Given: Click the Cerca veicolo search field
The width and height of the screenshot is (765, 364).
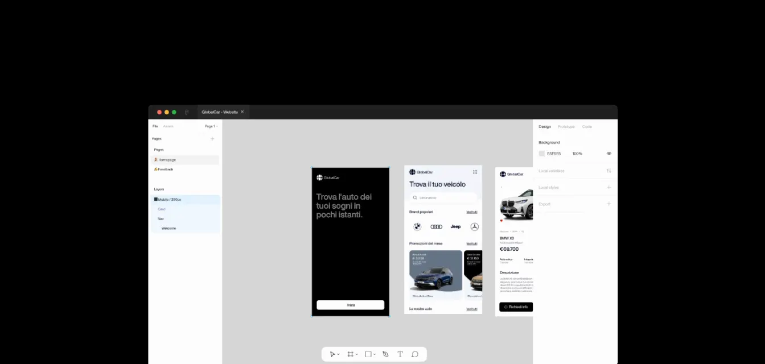Looking at the screenshot, I should click(443, 197).
